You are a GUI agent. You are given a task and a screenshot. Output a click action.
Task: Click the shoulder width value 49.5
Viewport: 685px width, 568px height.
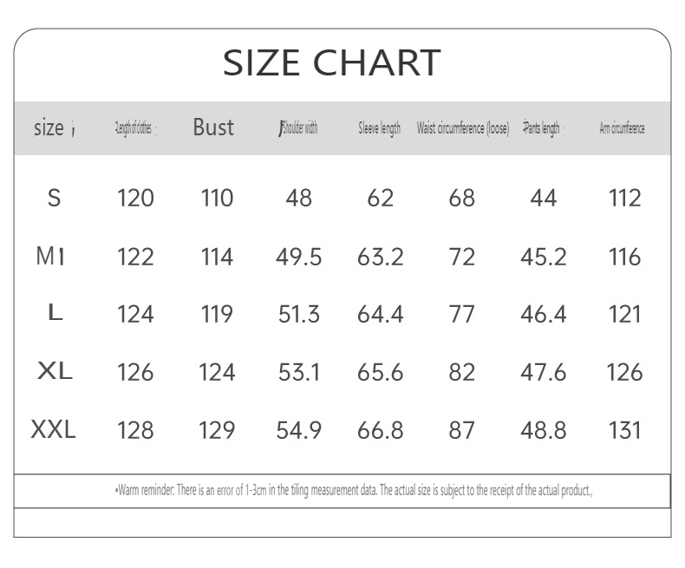[298, 256]
